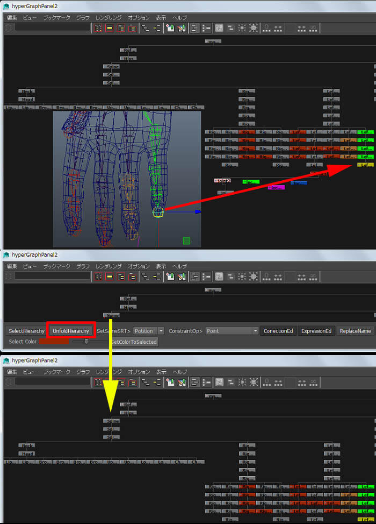Click the text input field in top panel toolbar
This screenshot has width=376, height=524.
53,27
